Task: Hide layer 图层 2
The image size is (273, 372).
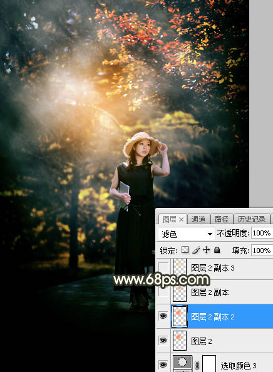Action: tap(163, 341)
